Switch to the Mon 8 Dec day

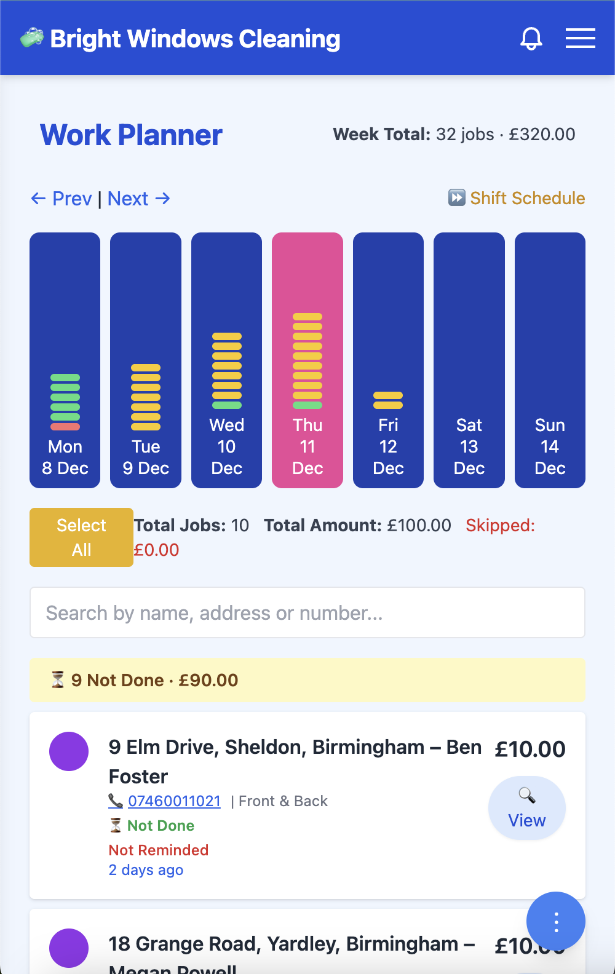65,360
